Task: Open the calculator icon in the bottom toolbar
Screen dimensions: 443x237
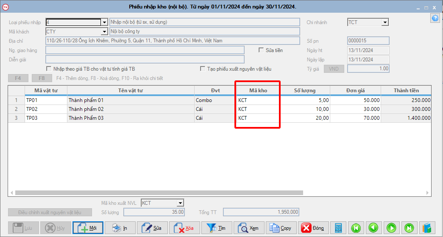Action: click(338, 228)
